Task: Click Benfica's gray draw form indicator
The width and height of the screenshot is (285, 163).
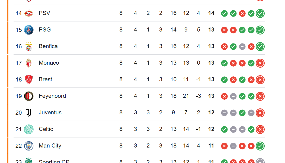Action: click(242, 47)
